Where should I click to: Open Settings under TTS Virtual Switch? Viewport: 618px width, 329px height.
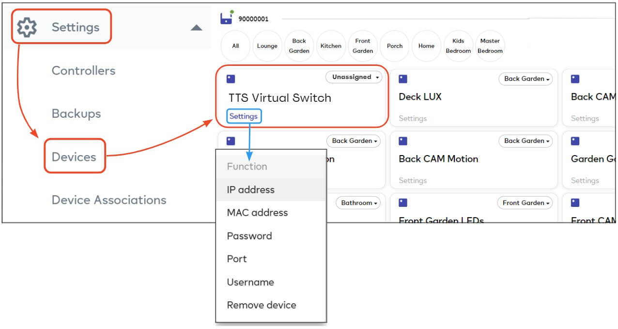[244, 116]
